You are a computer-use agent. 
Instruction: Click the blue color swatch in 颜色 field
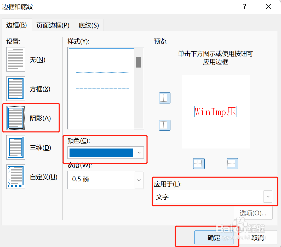pyautogui.click(x=101, y=153)
